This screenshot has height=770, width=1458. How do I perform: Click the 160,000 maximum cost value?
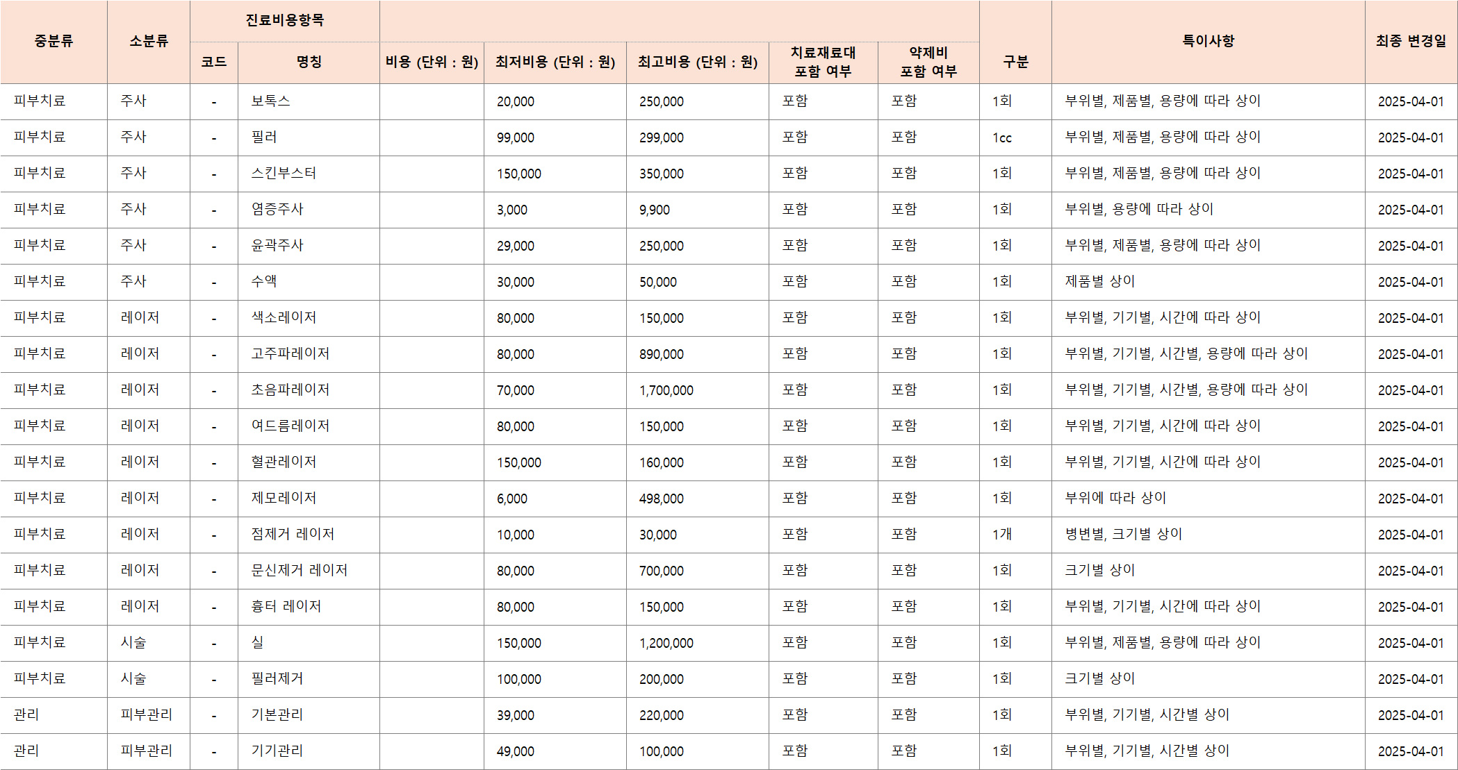point(662,462)
